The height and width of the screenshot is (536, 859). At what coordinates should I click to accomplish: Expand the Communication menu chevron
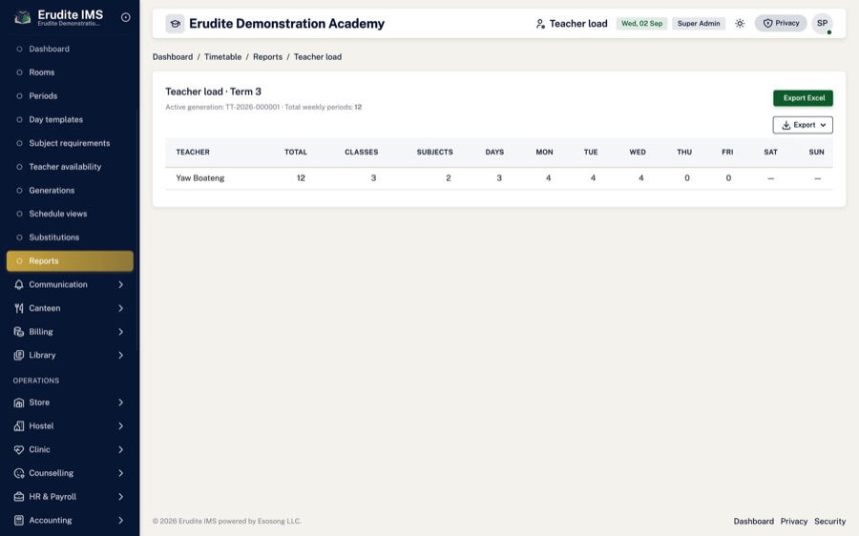(x=120, y=285)
